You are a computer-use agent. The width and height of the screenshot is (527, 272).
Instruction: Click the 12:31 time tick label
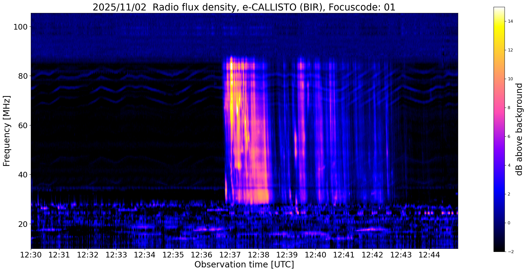pos(59,255)
